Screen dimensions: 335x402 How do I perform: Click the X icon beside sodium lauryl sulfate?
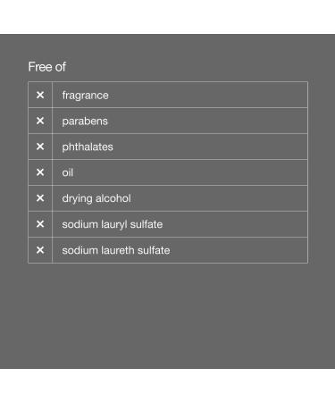[40, 224]
